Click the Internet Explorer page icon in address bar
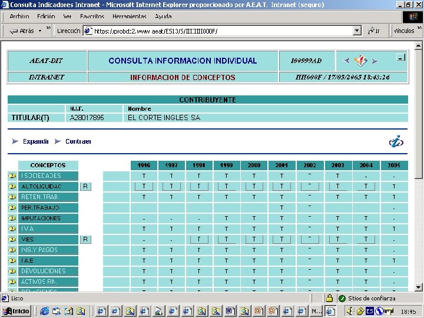The width and height of the screenshot is (424, 318). (88, 31)
